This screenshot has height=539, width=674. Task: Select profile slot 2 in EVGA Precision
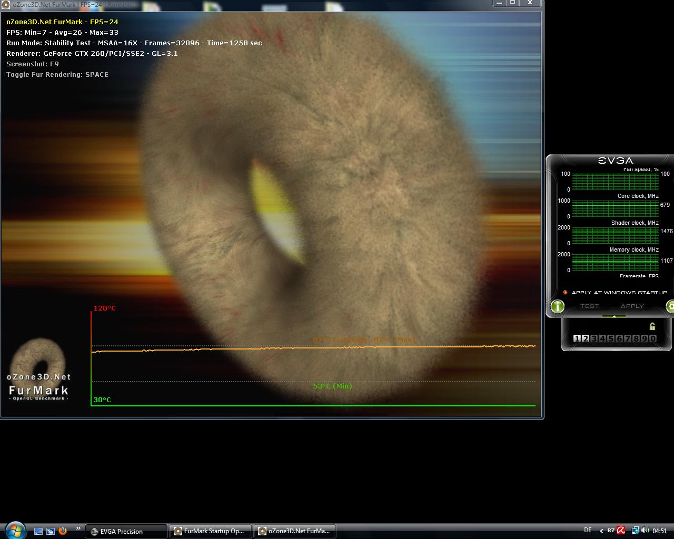point(586,338)
